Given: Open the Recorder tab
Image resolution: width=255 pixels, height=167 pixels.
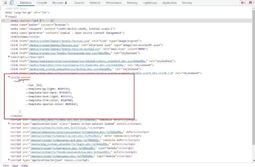Looking at the screenshot, I should [60, 3].
